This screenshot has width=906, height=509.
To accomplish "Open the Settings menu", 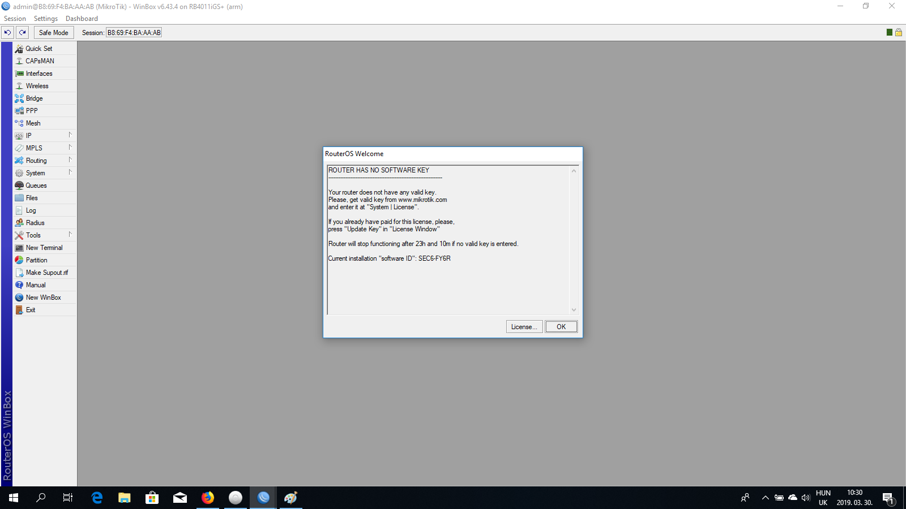I will click(x=46, y=19).
